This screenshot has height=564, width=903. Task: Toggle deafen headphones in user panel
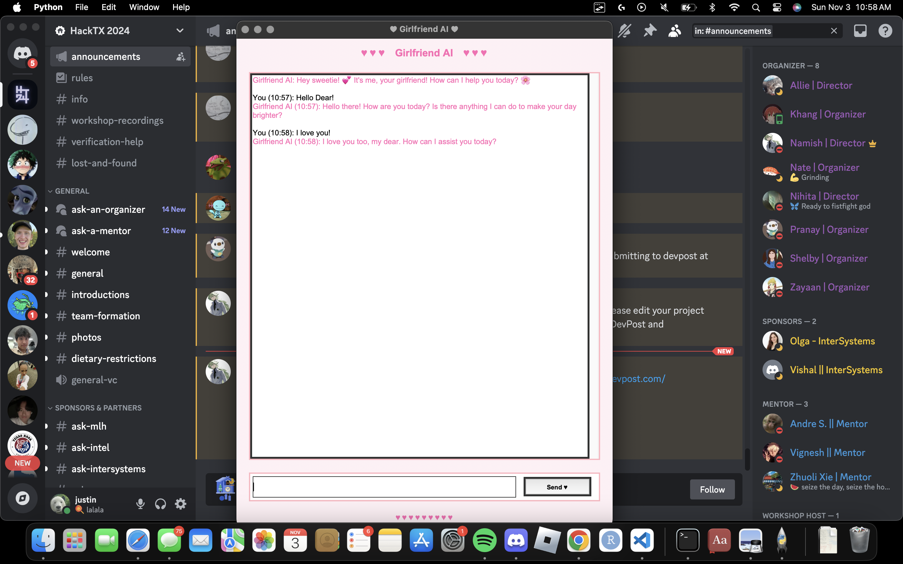pyautogui.click(x=161, y=504)
